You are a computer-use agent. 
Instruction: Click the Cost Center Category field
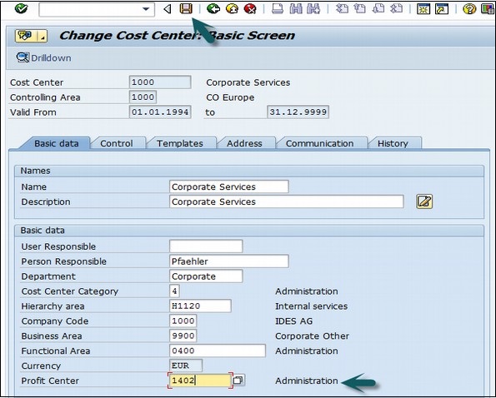tap(174, 291)
